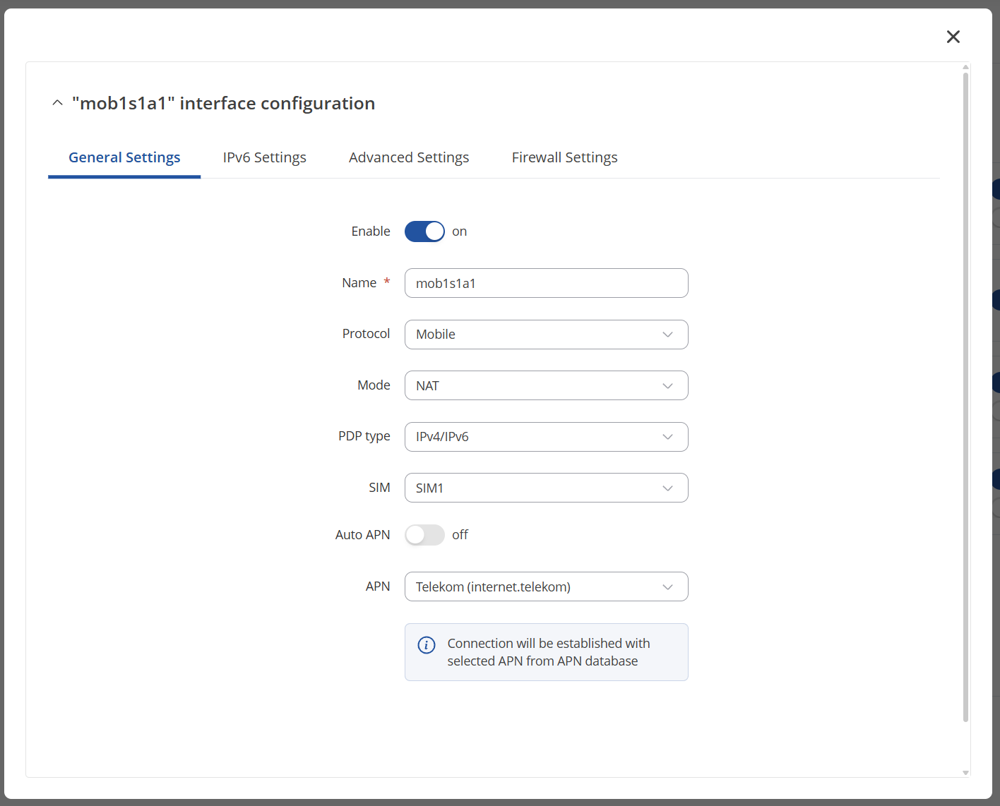Screen dimensions: 1000x806
Task: Expand the PDP type dropdown
Action: 547,437
